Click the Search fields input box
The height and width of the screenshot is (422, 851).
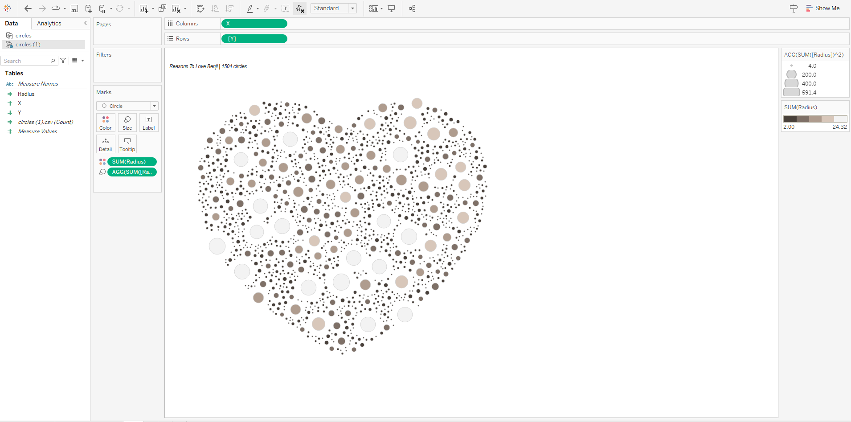[26, 61]
